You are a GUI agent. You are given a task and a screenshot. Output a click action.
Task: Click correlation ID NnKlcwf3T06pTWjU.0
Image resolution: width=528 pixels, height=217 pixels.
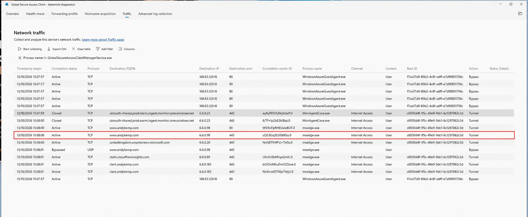pos(278,172)
